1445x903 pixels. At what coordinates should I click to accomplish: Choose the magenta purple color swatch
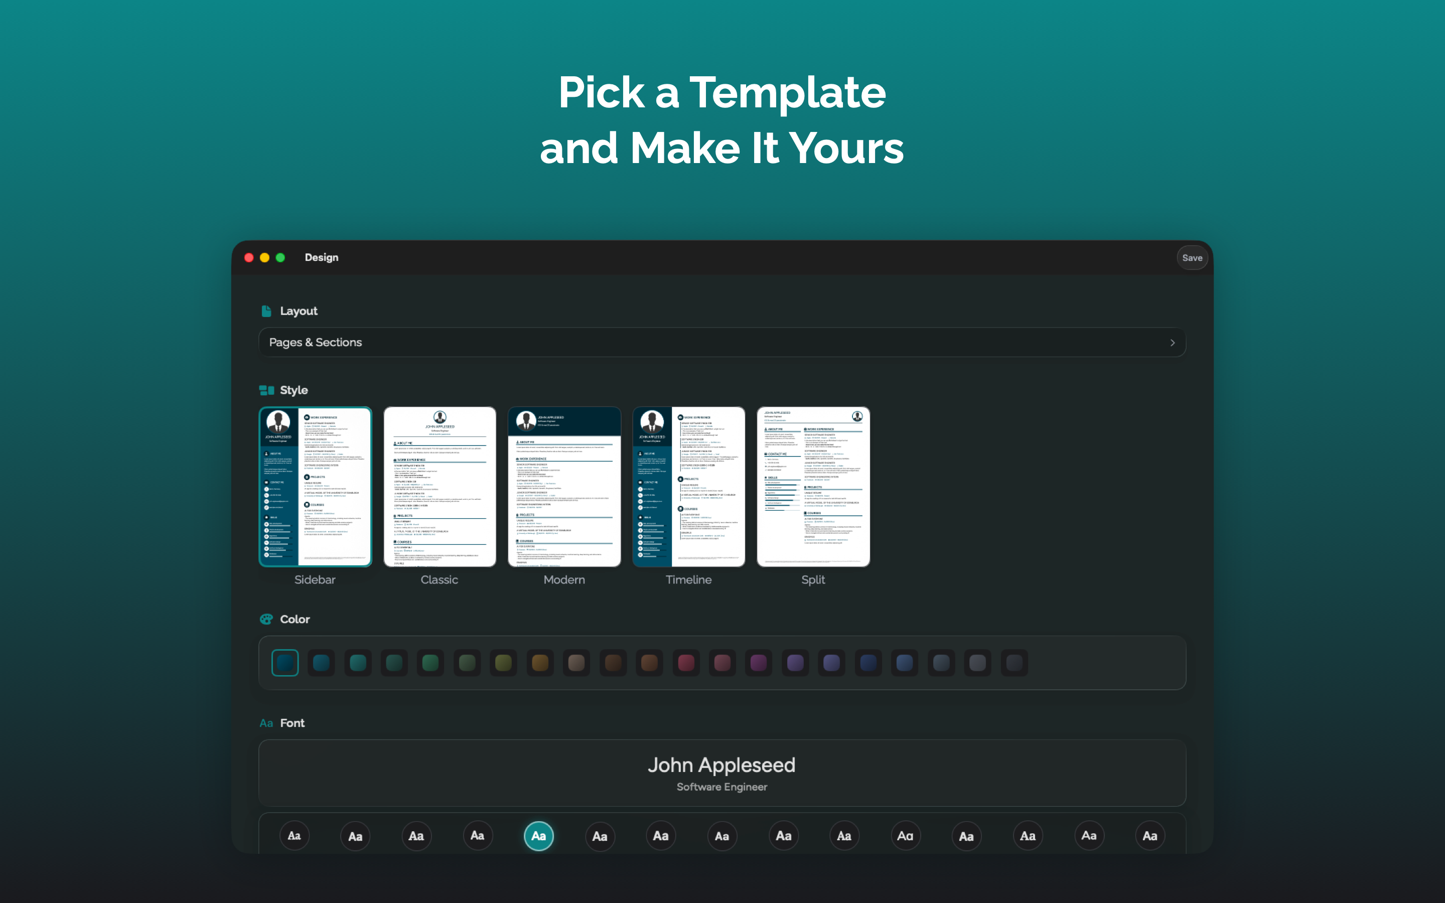click(x=759, y=663)
